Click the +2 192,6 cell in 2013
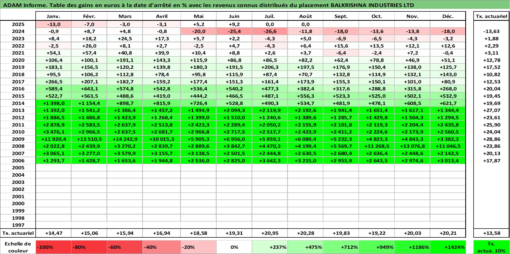The image size is (510, 254). (x=305, y=110)
